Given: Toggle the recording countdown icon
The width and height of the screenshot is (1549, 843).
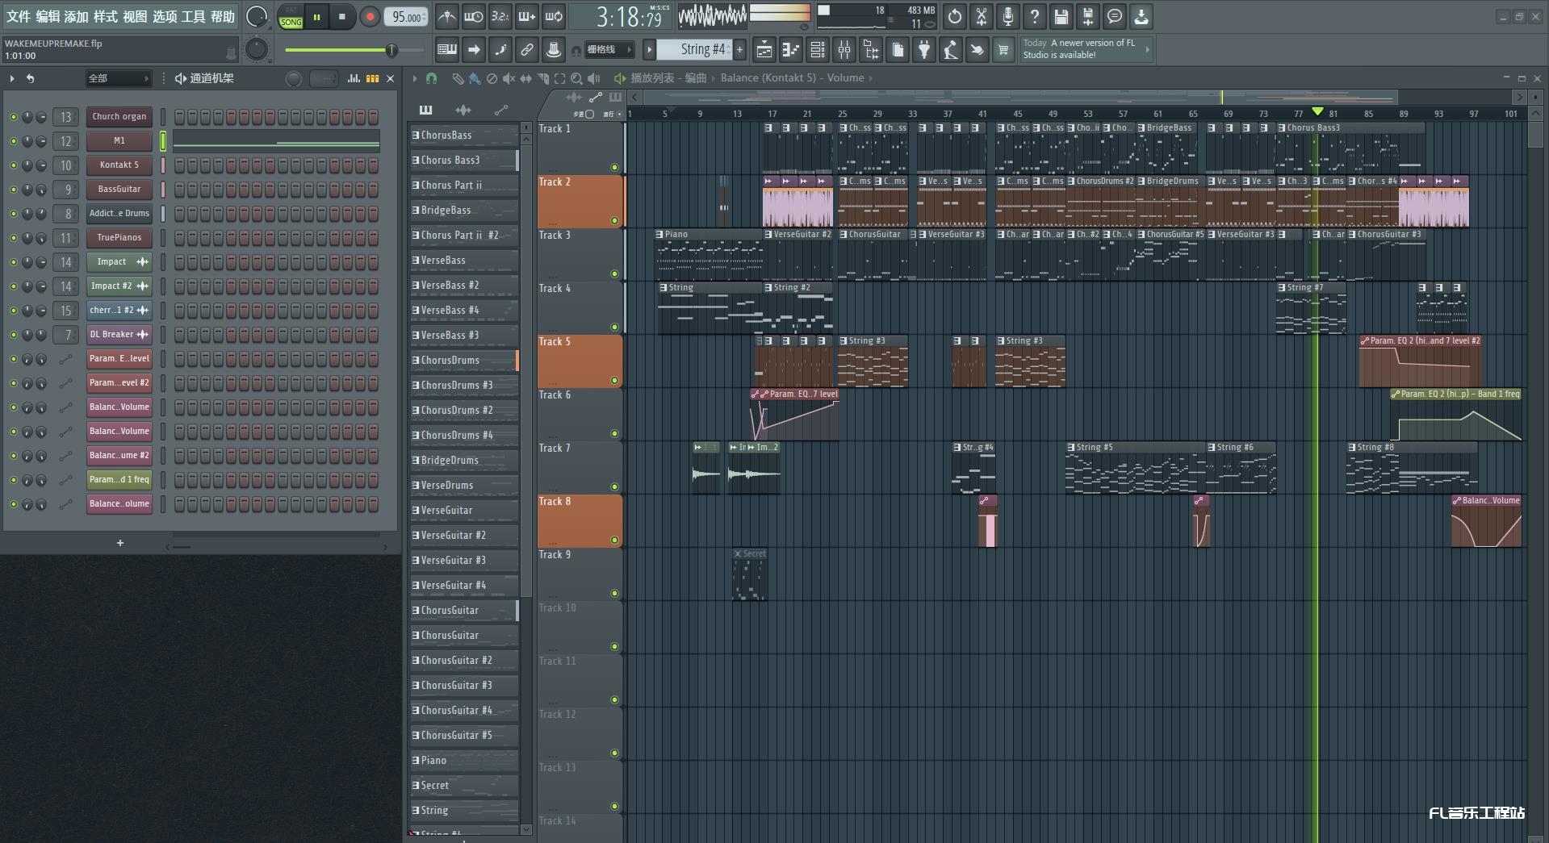Looking at the screenshot, I should pos(500,16).
